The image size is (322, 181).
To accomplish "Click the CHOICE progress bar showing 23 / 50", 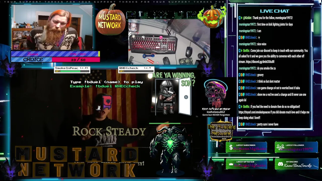I will coord(55,60).
